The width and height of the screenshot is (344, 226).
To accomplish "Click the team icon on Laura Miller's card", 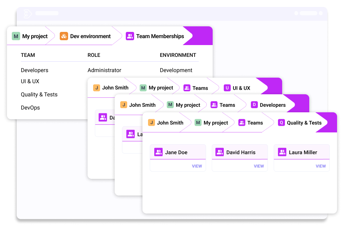I will point(282,152).
